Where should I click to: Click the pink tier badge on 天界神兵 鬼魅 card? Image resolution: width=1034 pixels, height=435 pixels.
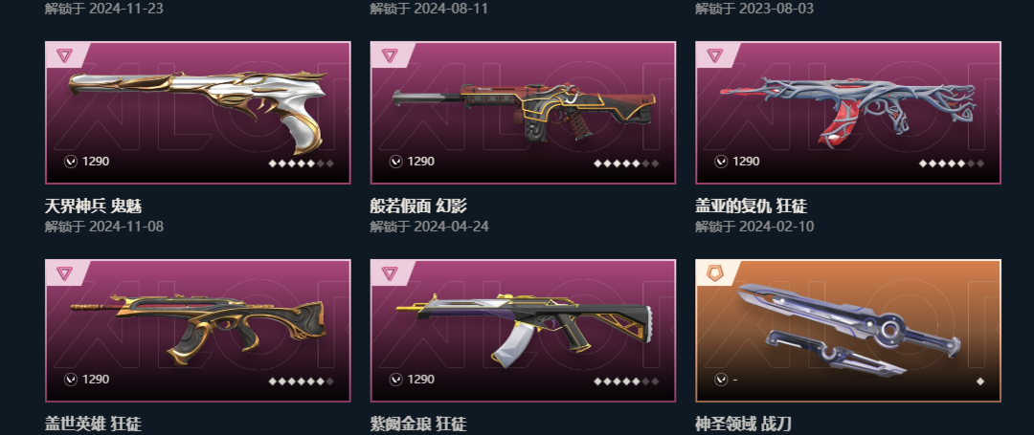(64, 55)
